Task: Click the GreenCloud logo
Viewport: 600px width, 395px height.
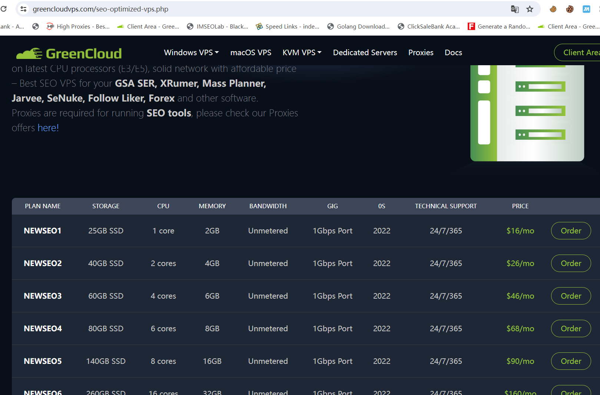Action: 69,53
